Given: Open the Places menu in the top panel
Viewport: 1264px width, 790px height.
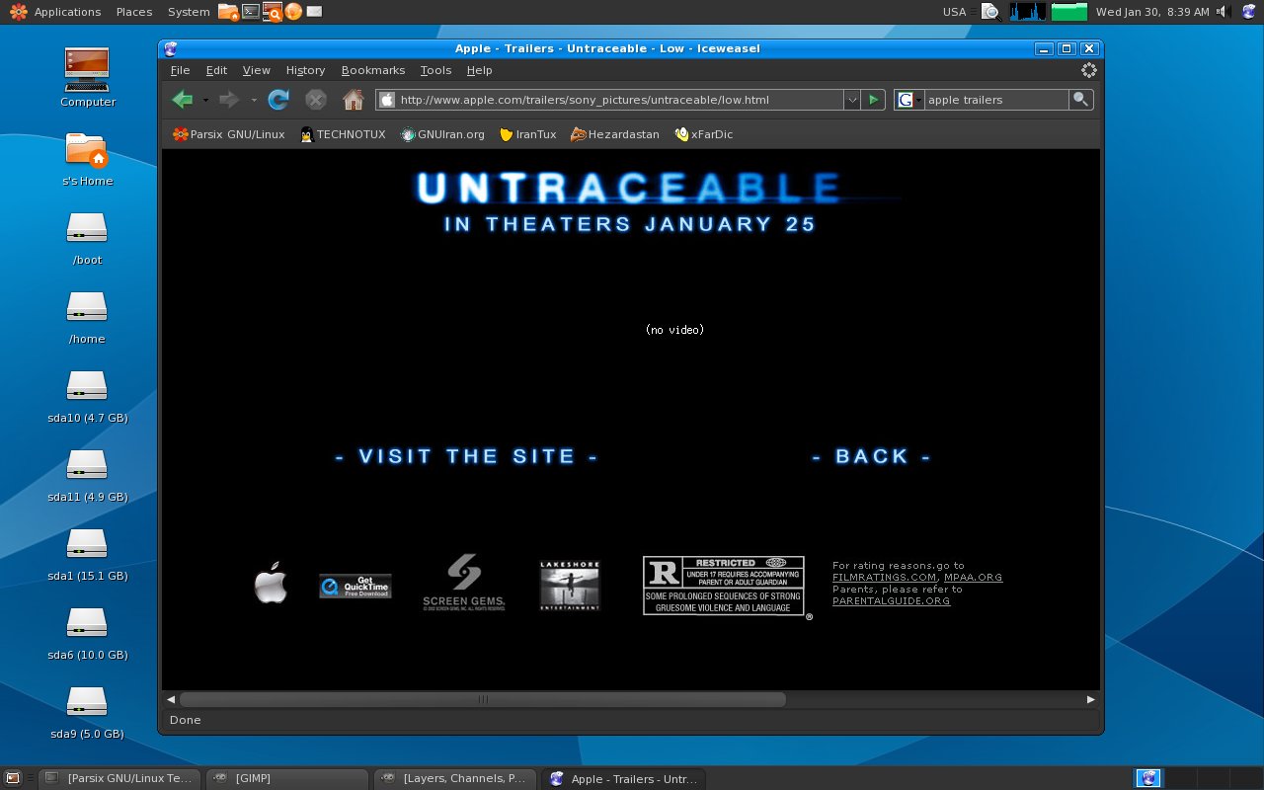Looking at the screenshot, I should coord(134,12).
